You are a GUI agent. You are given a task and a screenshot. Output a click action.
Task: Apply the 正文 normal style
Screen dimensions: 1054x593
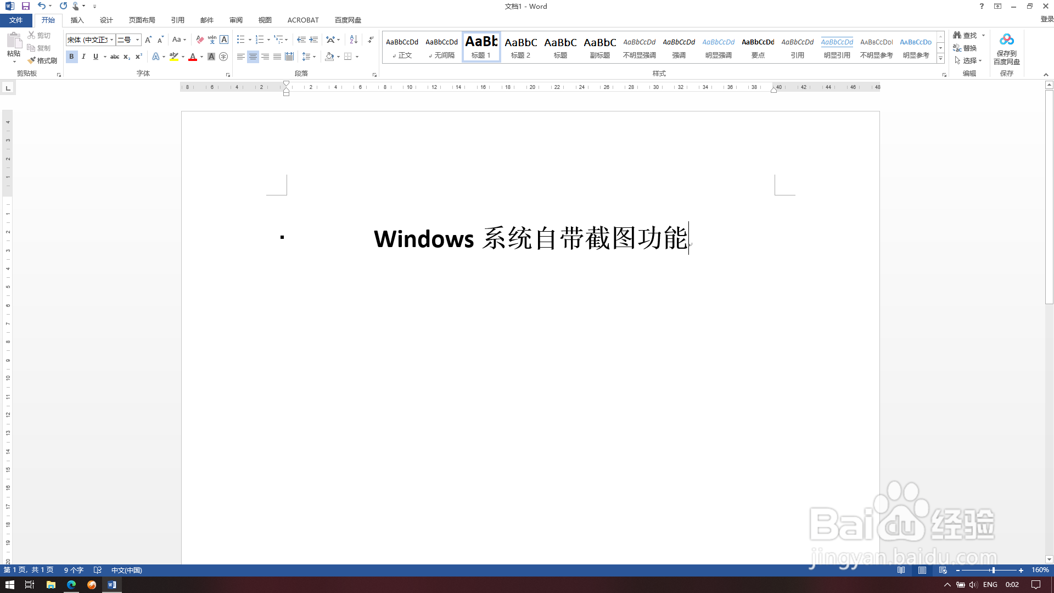(x=402, y=47)
